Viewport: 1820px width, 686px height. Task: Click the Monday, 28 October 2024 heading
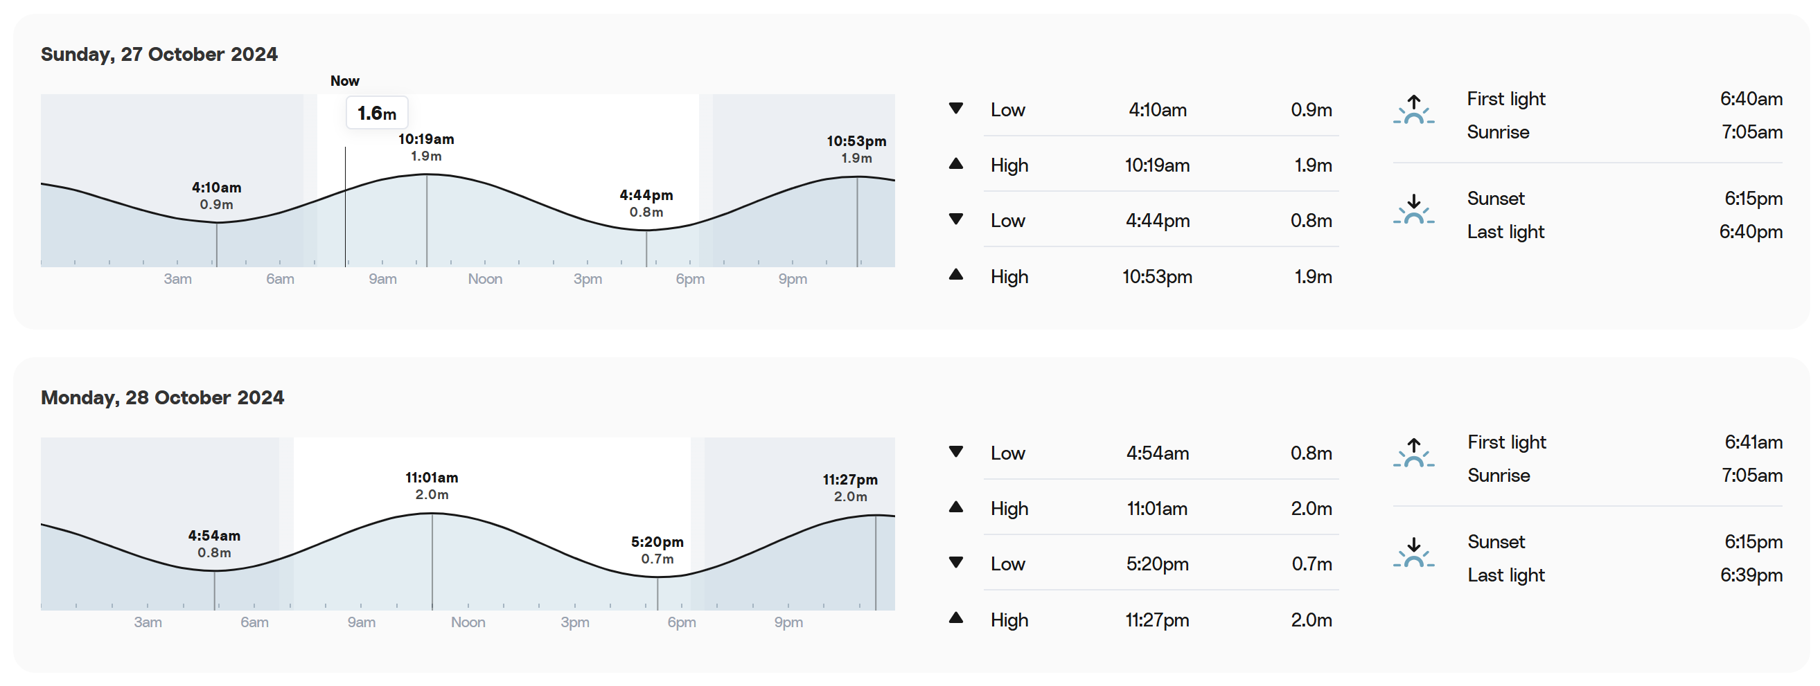click(163, 397)
